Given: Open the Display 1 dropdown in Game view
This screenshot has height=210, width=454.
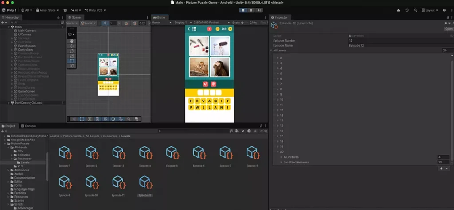Looking at the screenshot, I should click(182, 23).
